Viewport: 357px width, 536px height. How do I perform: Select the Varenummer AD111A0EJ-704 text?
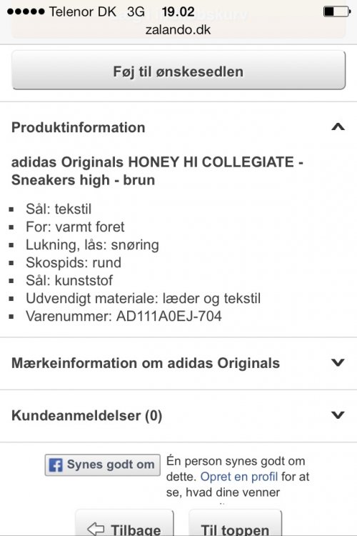click(x=124, y=316)
